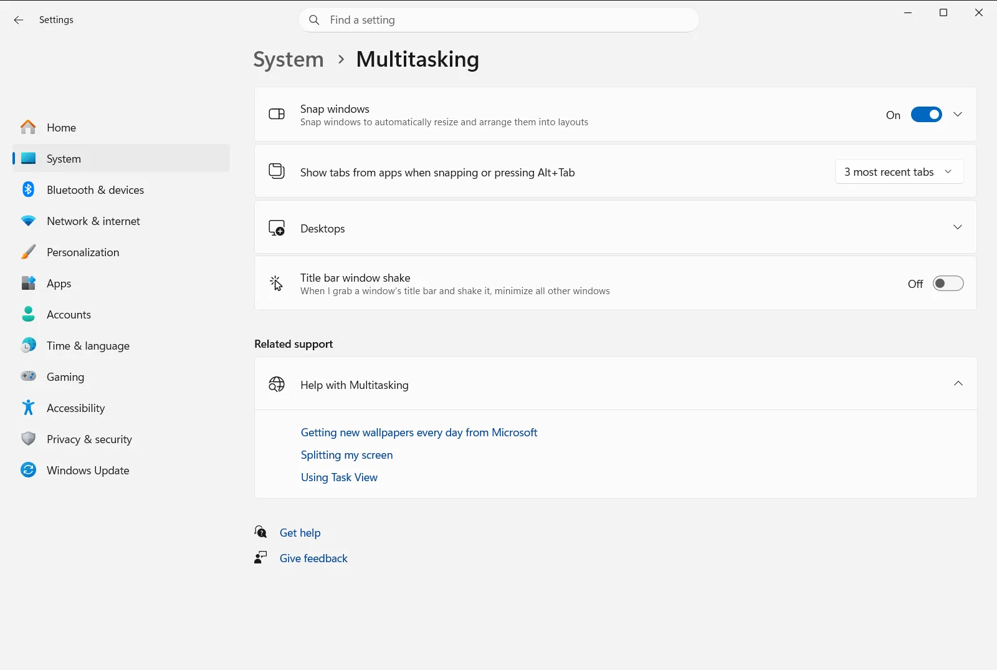Enable the Title bar window shake toggle
Image resolution: width=997 pixels, height=670 pixels.
click(948, 284)
